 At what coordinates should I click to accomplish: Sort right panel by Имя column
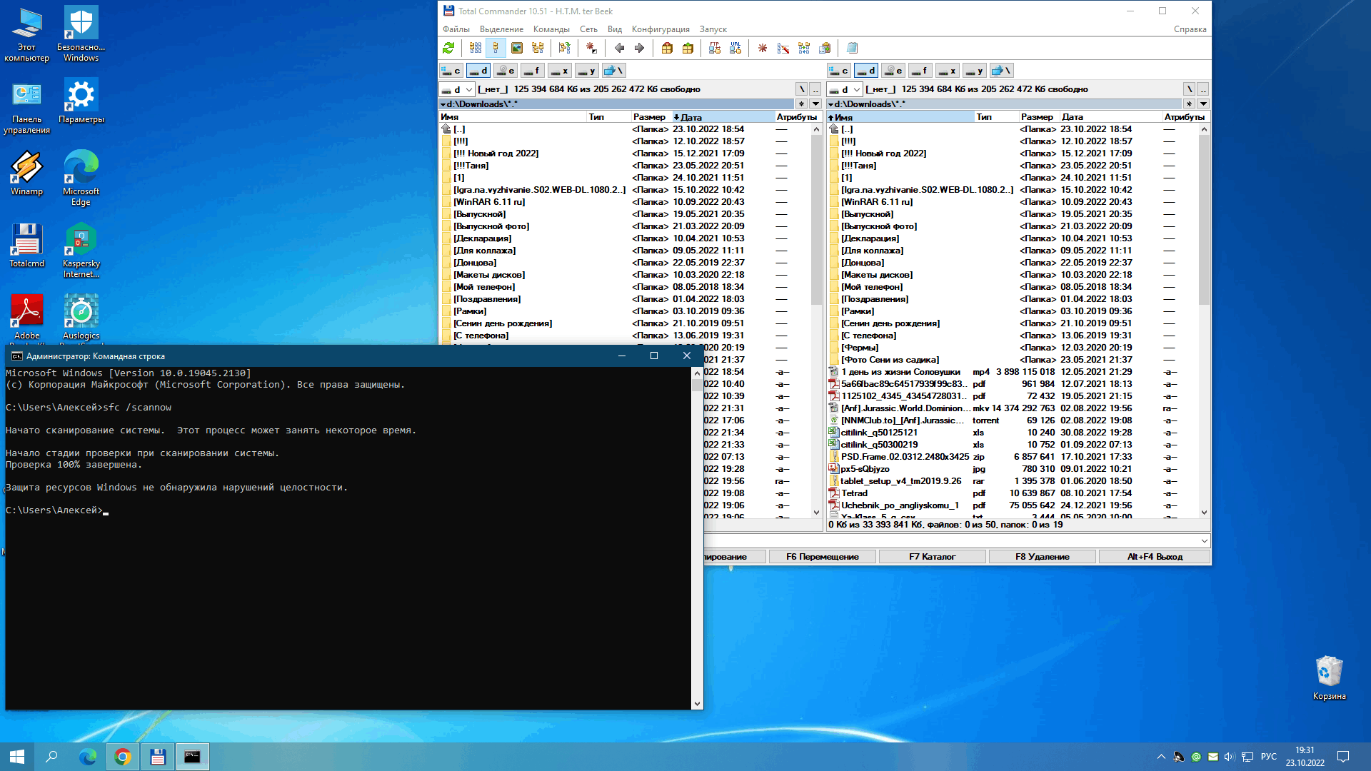click(900, 117)
